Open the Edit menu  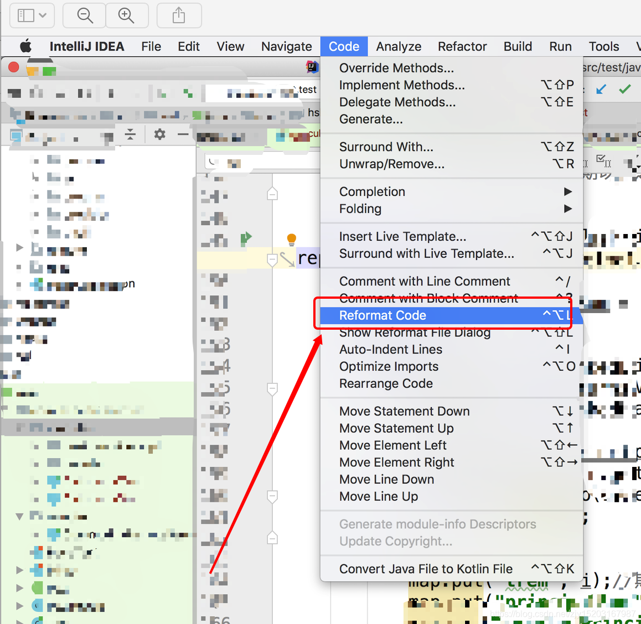(188, 46)
